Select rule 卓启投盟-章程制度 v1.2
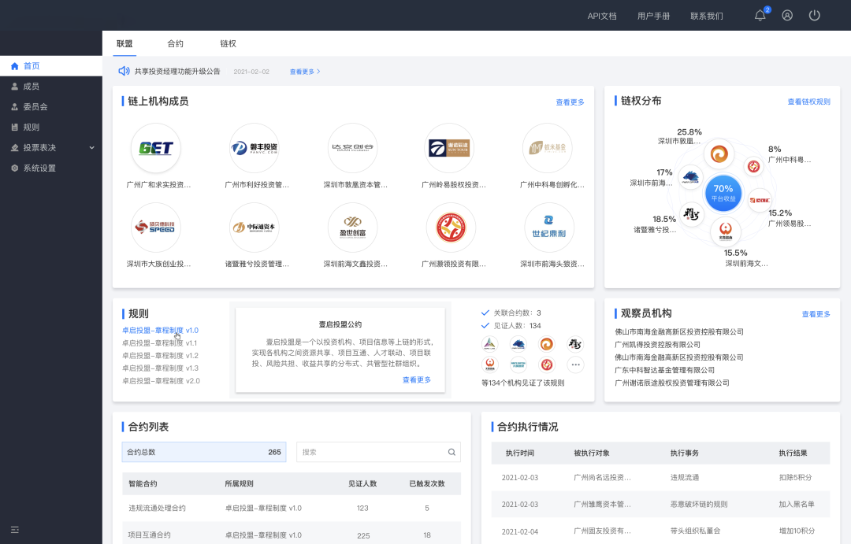This screenshot has width=851, height=544. (x=160, y=356)
